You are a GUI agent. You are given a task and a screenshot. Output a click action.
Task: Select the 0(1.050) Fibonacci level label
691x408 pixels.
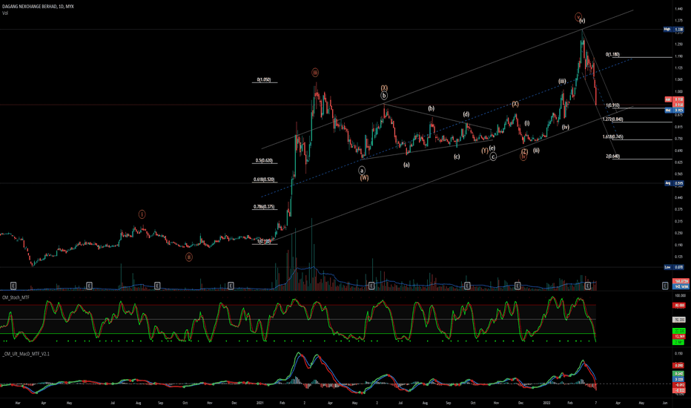(x=264, y=80)
